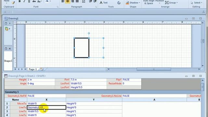Image resolution: width=208 pixels, height=117 pixels.
Task: Click the Decrease Indent icon
Action: coord(90,1)
